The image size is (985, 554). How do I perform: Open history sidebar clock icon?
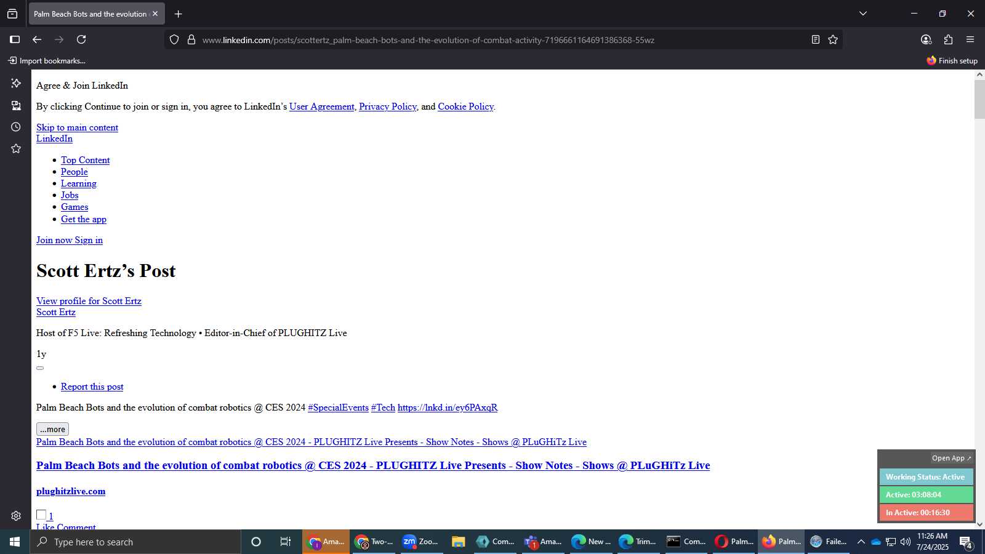16,127
